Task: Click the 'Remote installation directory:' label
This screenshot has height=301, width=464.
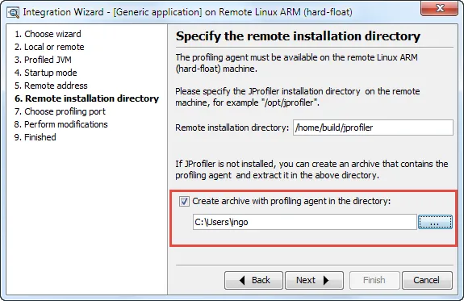Action: tap(232, 128)
